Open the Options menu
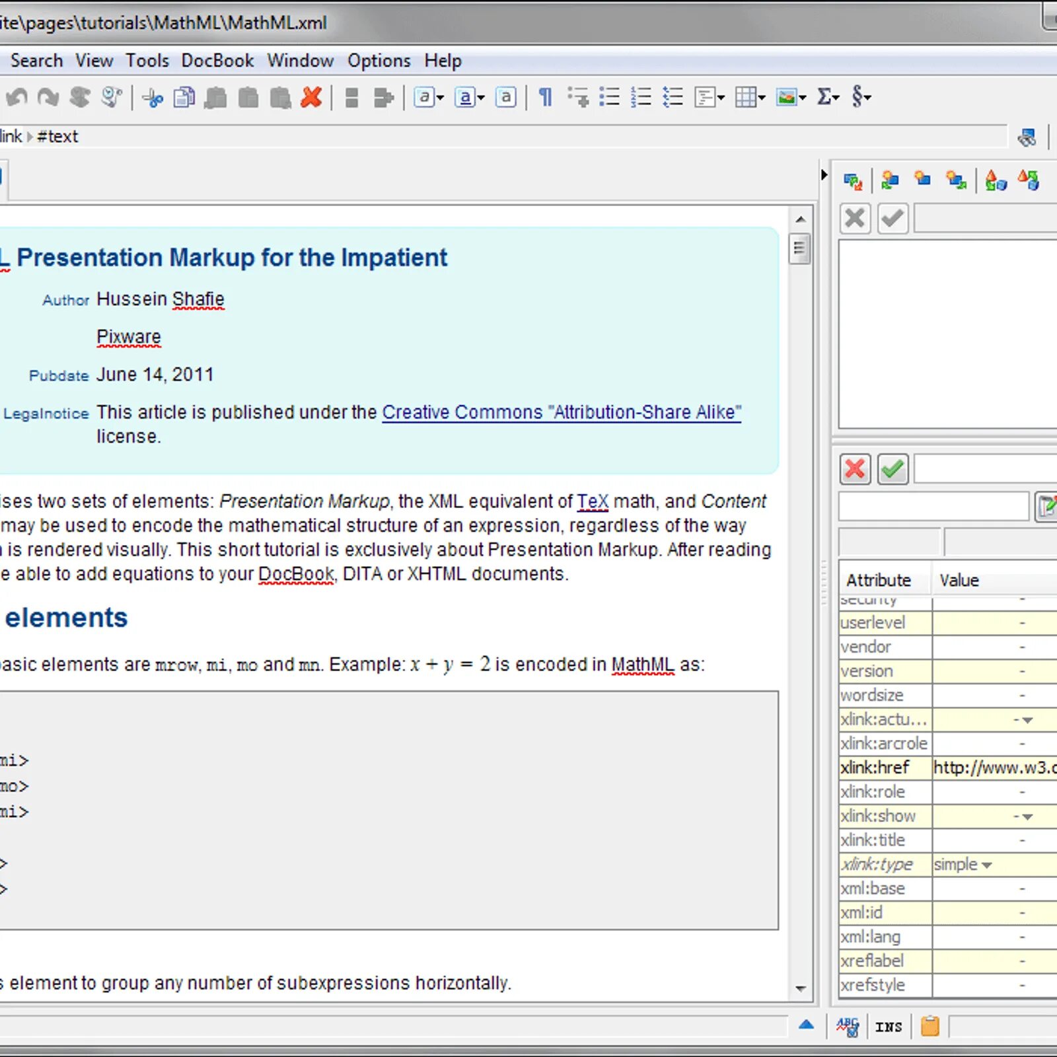This screenshot has width=1057, height=1057. click(x=379, y=61)
